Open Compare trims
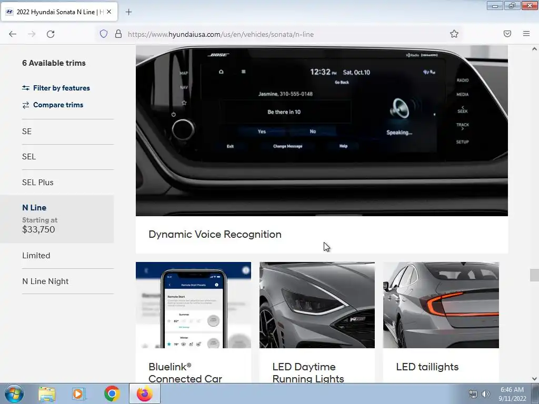The image size is (539, 404). (58, 105)
